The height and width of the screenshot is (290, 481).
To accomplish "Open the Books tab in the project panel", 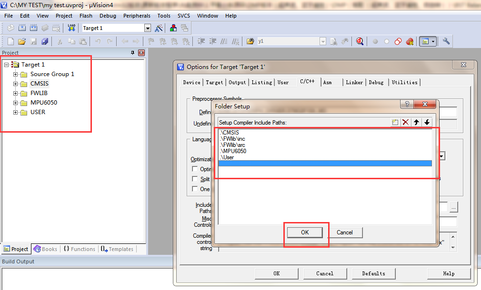I will pyautogui.click(x=45, y=249).
